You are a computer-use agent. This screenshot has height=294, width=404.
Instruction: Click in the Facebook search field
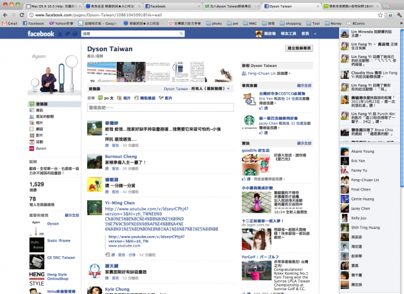(x=130, y=33)
